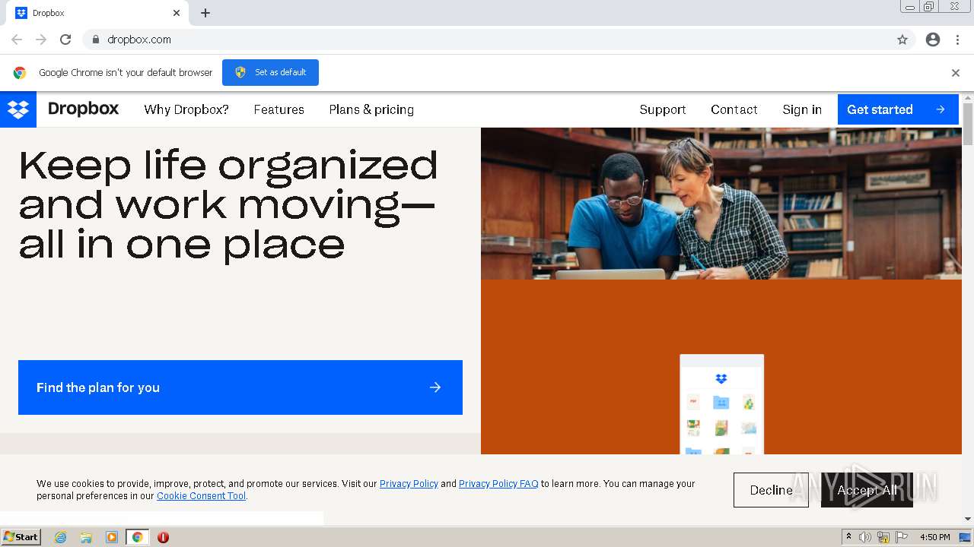974x547 pixels.
Task: Open the Features menu item
Action: pos(279,109)
